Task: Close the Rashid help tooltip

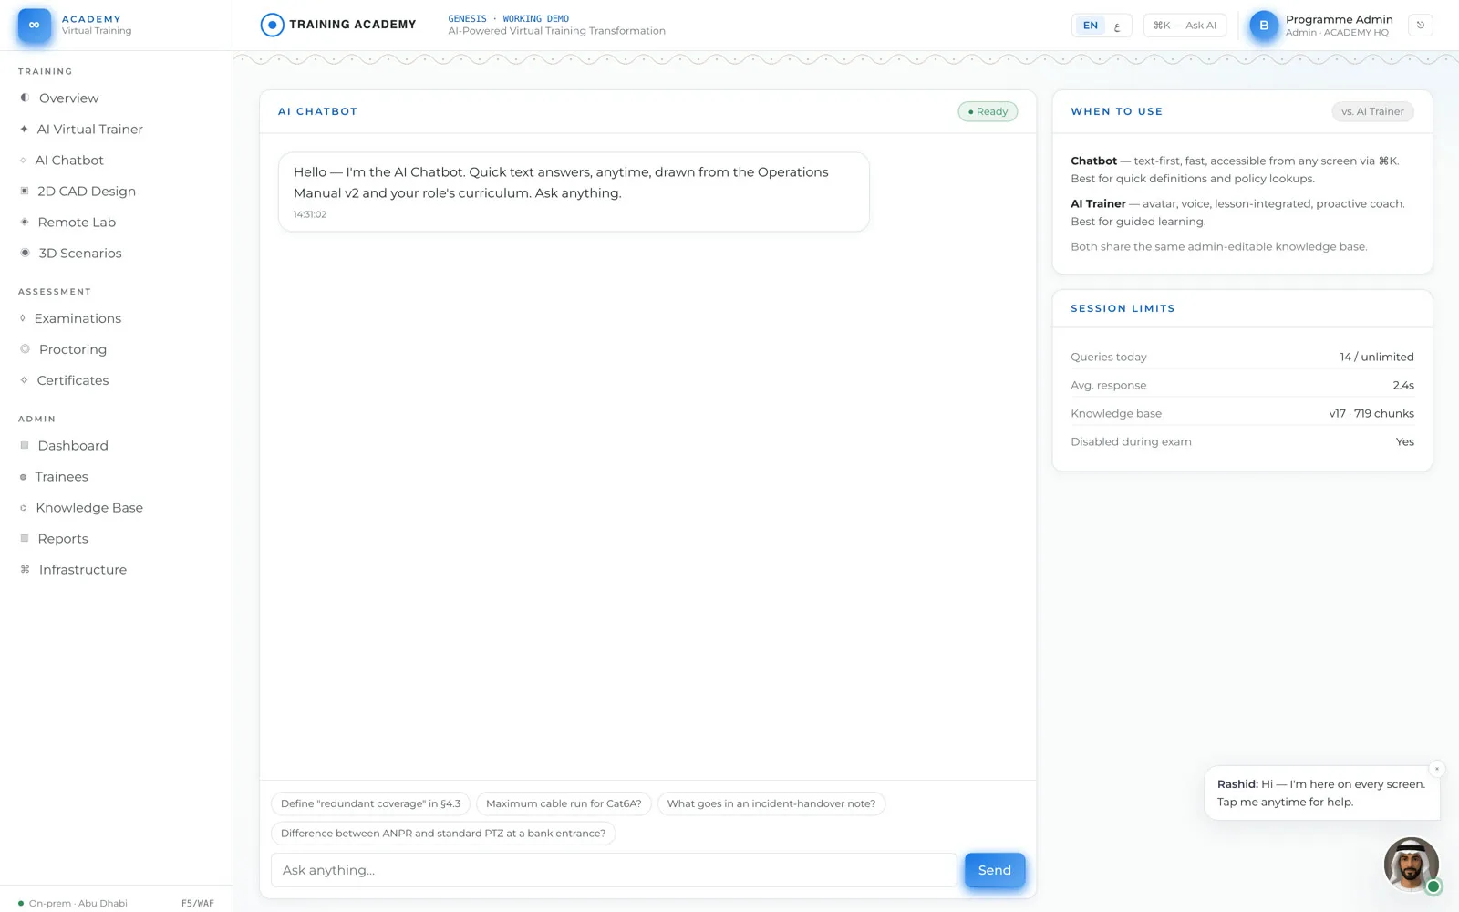Action: [1437, 769]
